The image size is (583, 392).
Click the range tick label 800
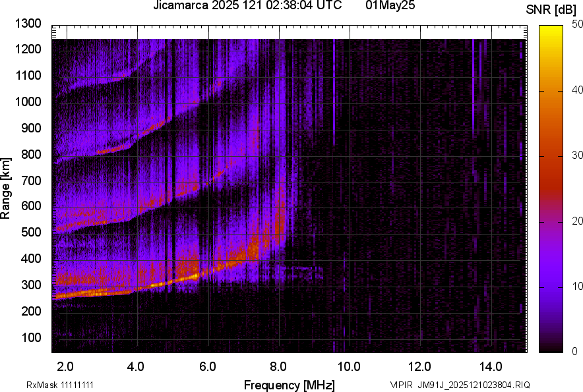[x=31, y=154]
